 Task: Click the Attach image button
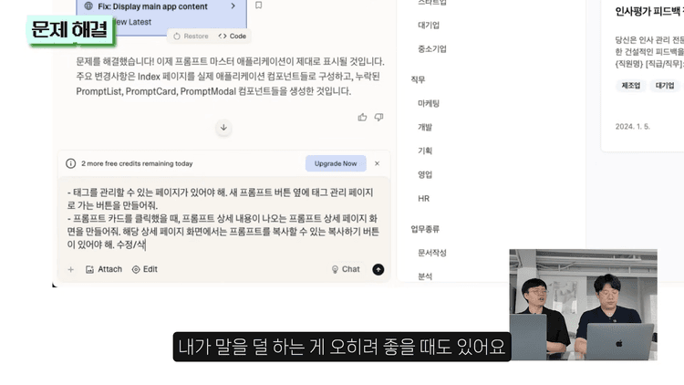click(103, 269)
